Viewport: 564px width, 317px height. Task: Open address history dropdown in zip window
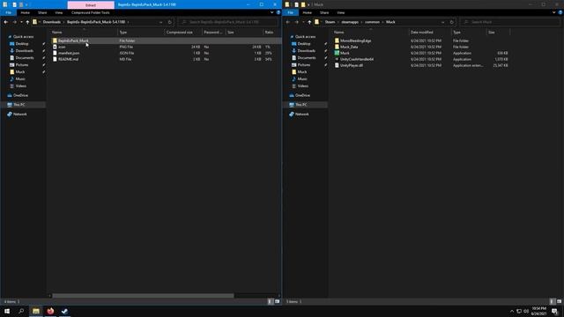coord(160,22)
